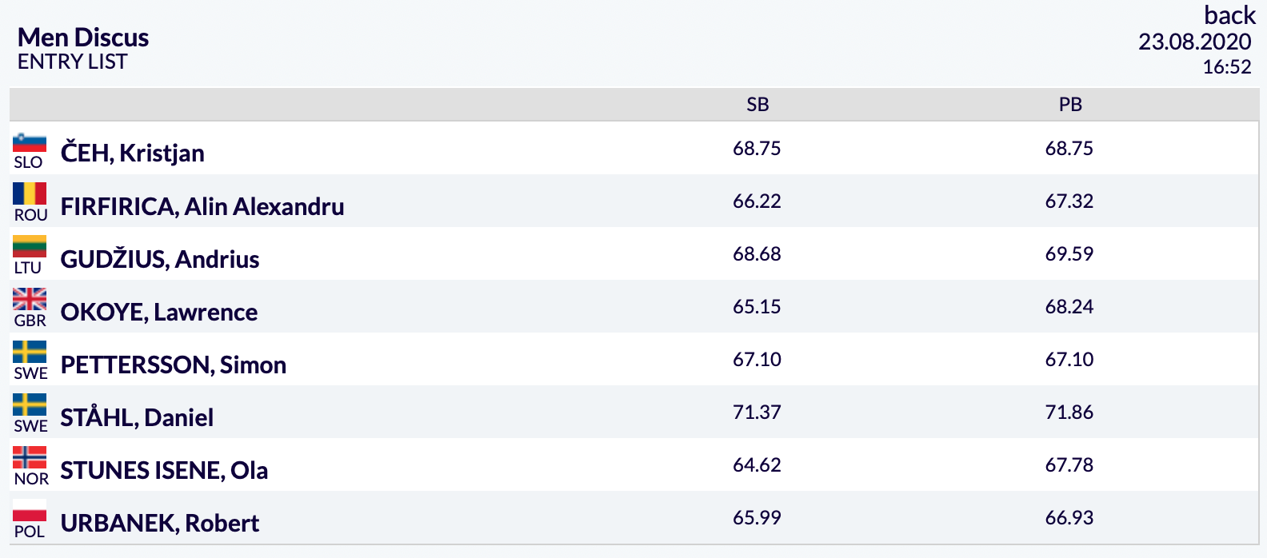Open ČEH, Kristjan athlete entry
Viewport: 1267px width, 558px height.
point(133,153)
